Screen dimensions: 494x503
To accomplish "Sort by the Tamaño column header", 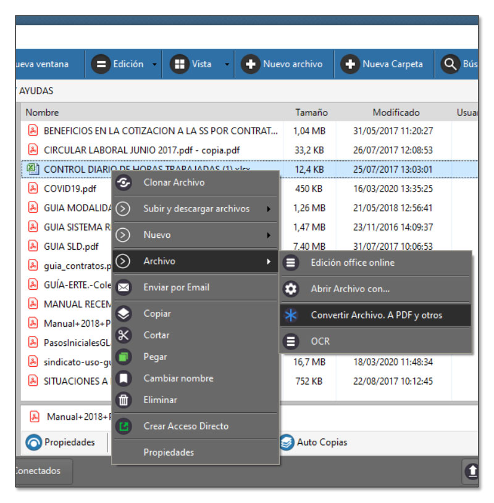I will pyautogui.click(x=311, y=113).
